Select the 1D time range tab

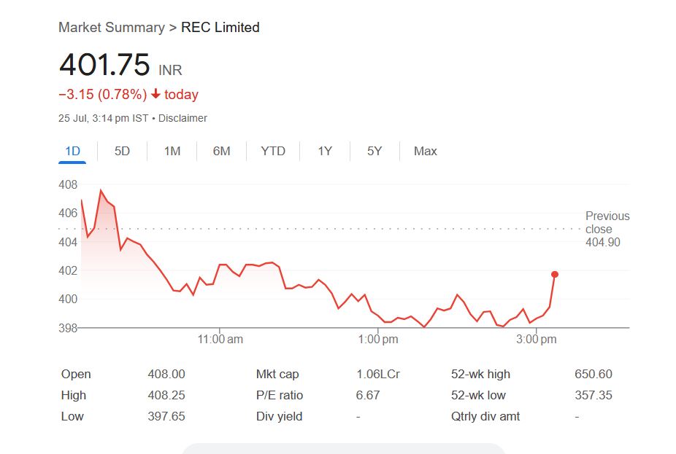click(72, 151)
